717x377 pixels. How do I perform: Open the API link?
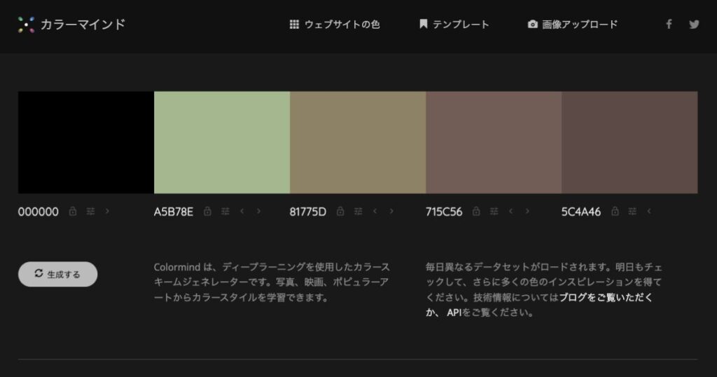click(x=454, y=313)
